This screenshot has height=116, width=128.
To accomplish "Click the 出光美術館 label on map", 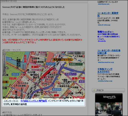I will [x=38, y=62].
